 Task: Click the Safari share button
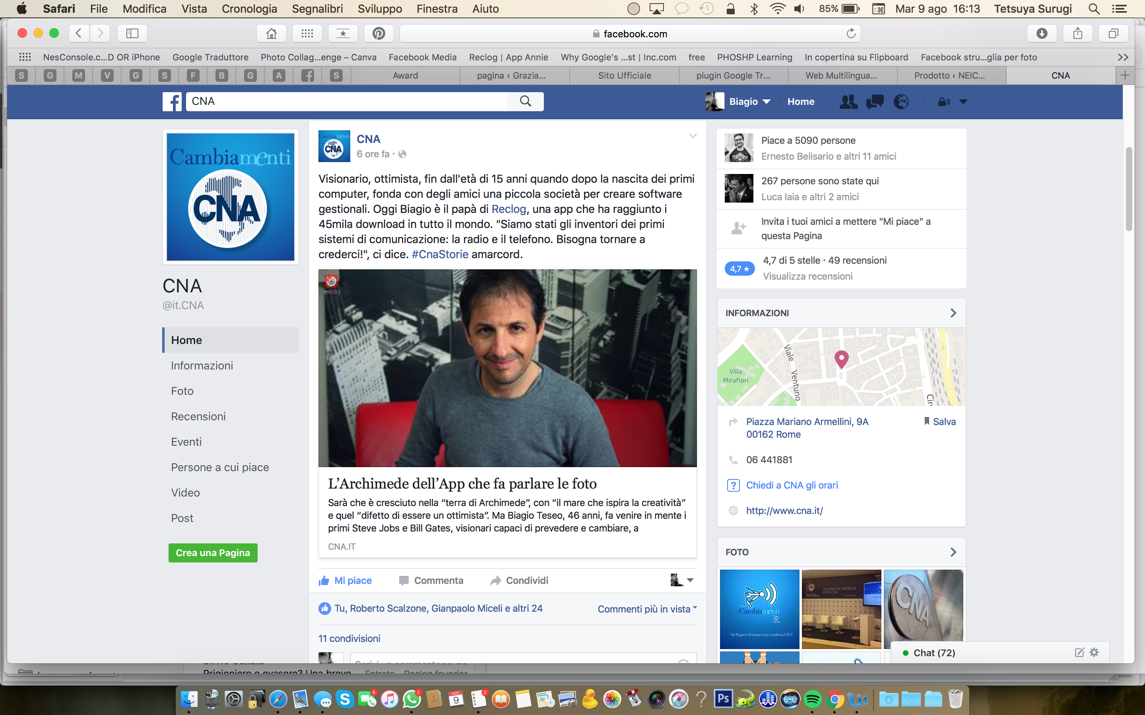coord(1077,34)
